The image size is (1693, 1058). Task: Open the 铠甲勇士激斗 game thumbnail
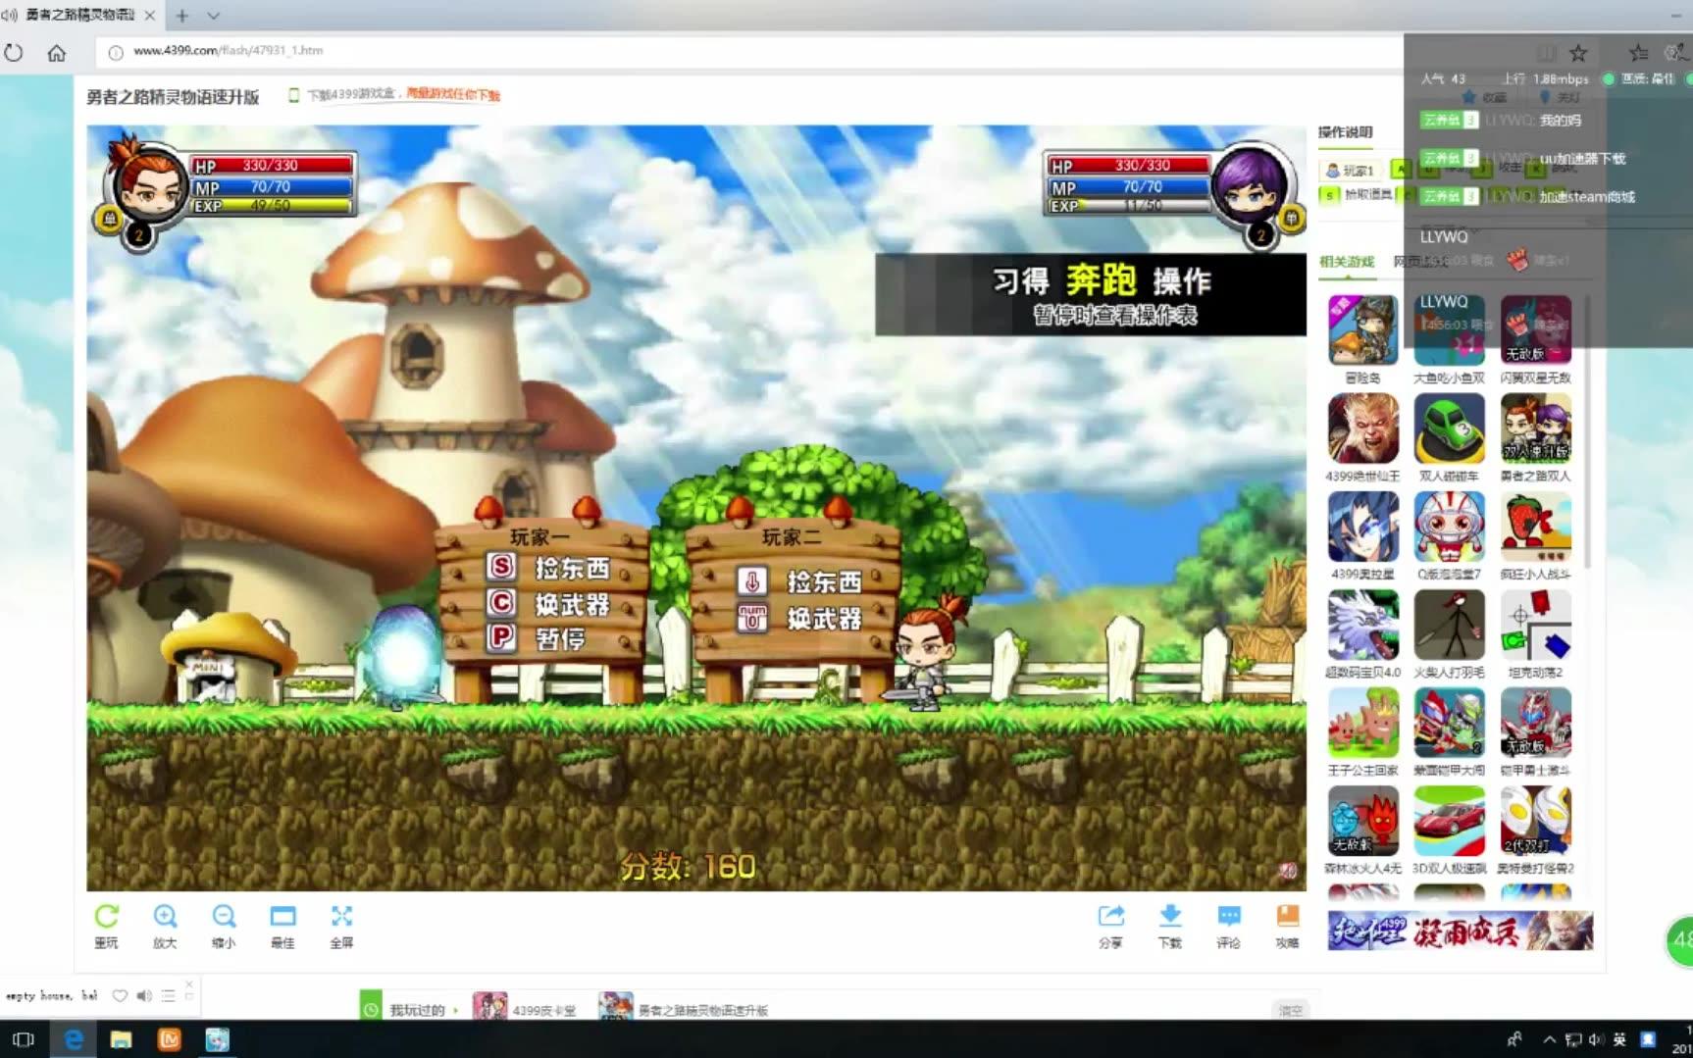point(1536,724)
